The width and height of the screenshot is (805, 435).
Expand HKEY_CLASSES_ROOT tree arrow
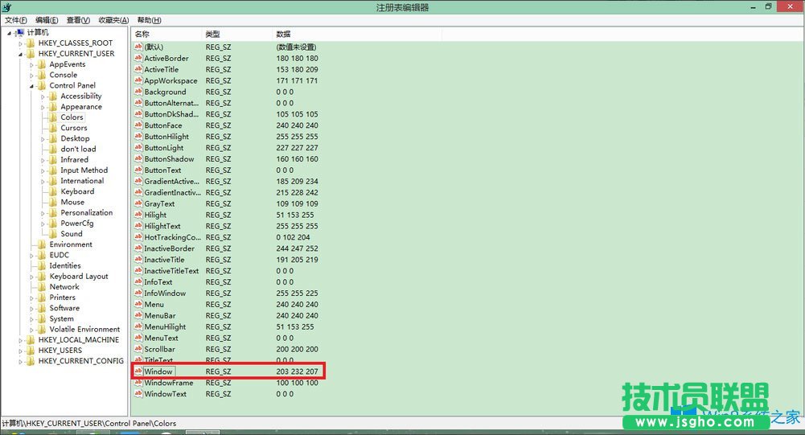(21, 43)
